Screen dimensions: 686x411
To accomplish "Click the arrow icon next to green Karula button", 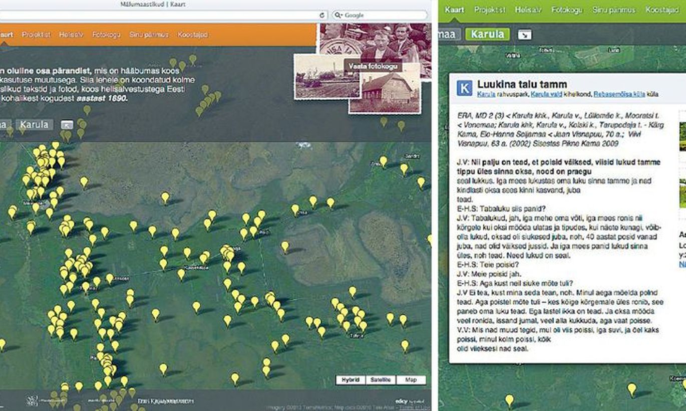I will coord(525,35).
